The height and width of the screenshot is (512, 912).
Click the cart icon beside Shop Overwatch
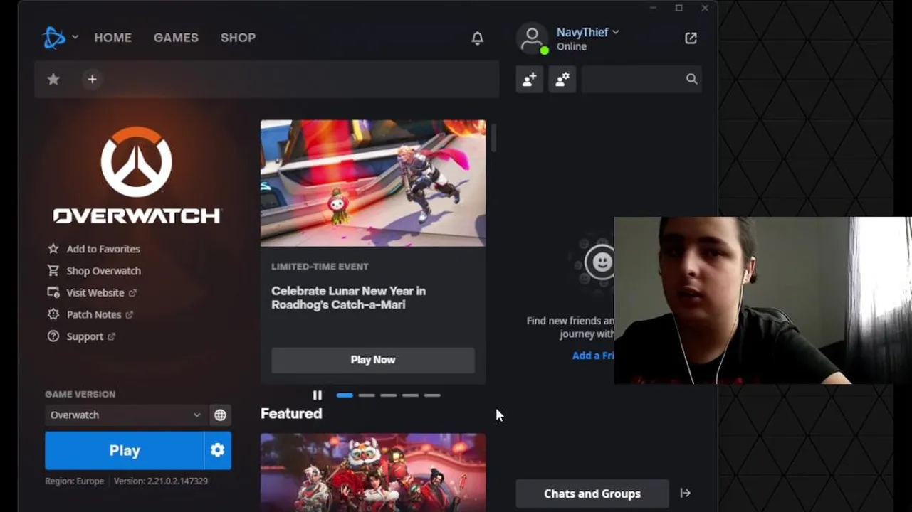(53, 271)
